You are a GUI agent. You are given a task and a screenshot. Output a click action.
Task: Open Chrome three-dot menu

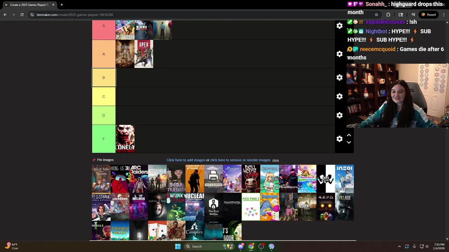(x=444, y=15)
